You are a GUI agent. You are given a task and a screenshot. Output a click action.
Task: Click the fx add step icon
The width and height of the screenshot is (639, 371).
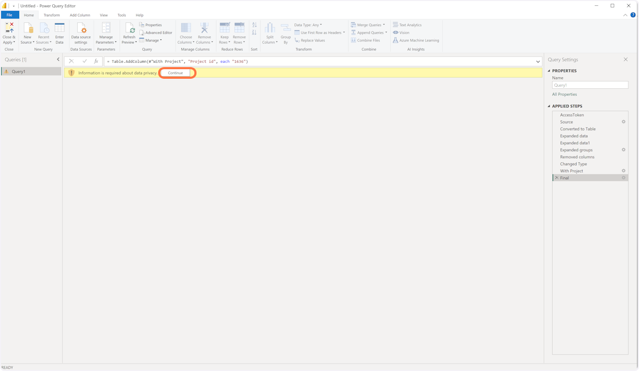[96, 61]
